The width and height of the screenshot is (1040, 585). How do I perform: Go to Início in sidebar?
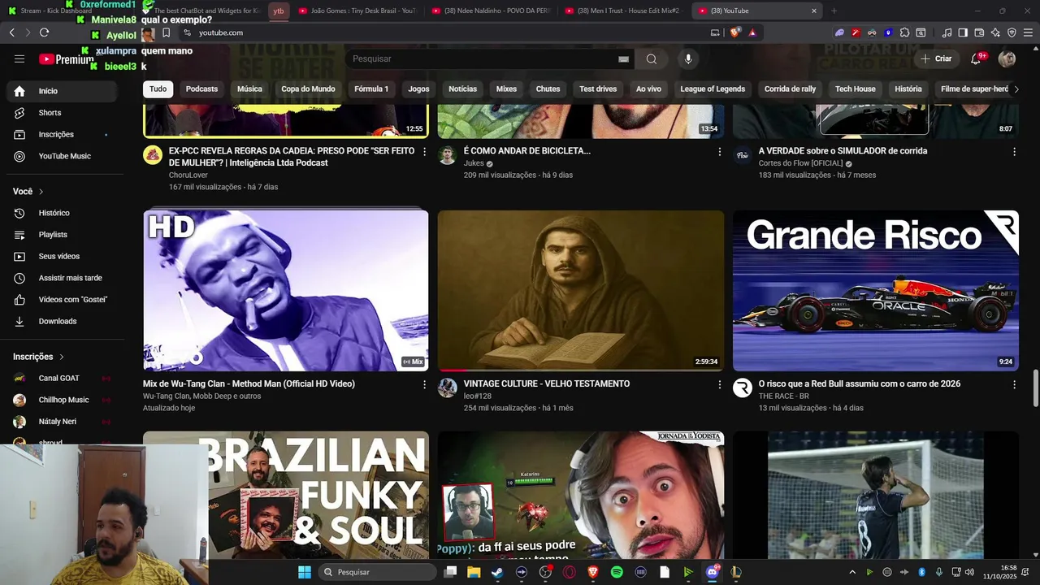(x=63, y=91)
